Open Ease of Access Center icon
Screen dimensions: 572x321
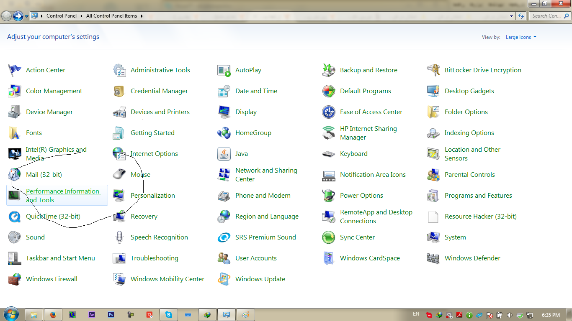point(329,112)
